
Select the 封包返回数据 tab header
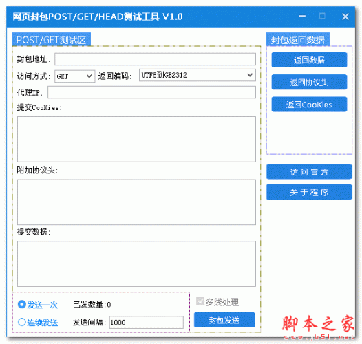click(298, 40)
